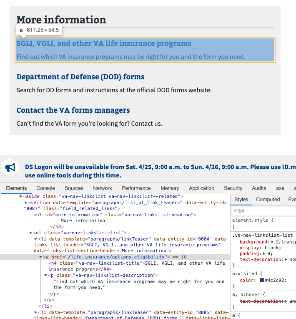Image resolution: width=296 pixels, height=319 pixels.
Task: Select the h3 more-information element row
Action: [115, 215]
